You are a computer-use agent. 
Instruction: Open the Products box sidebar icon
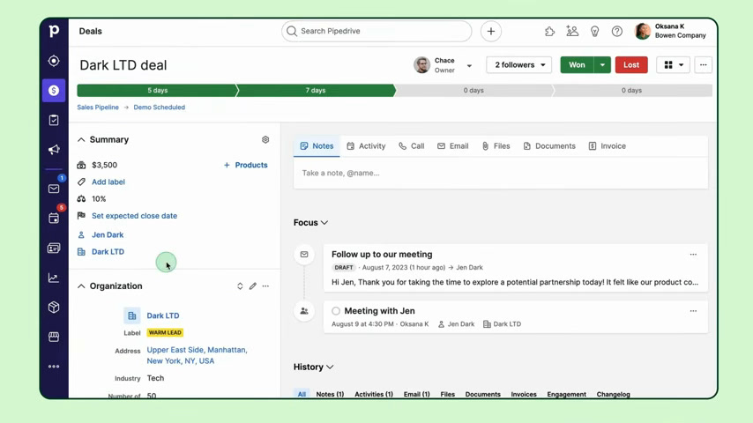(x=54, y=308)
